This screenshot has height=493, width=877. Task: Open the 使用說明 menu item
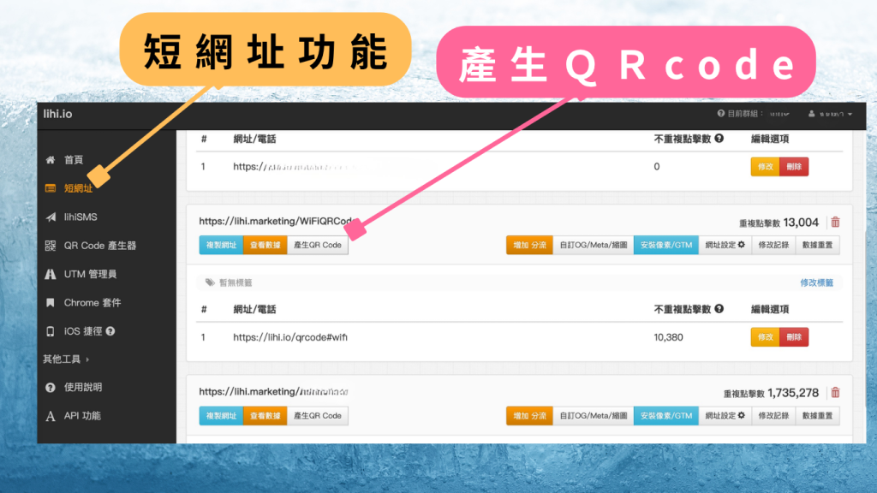tap(72, 386)
